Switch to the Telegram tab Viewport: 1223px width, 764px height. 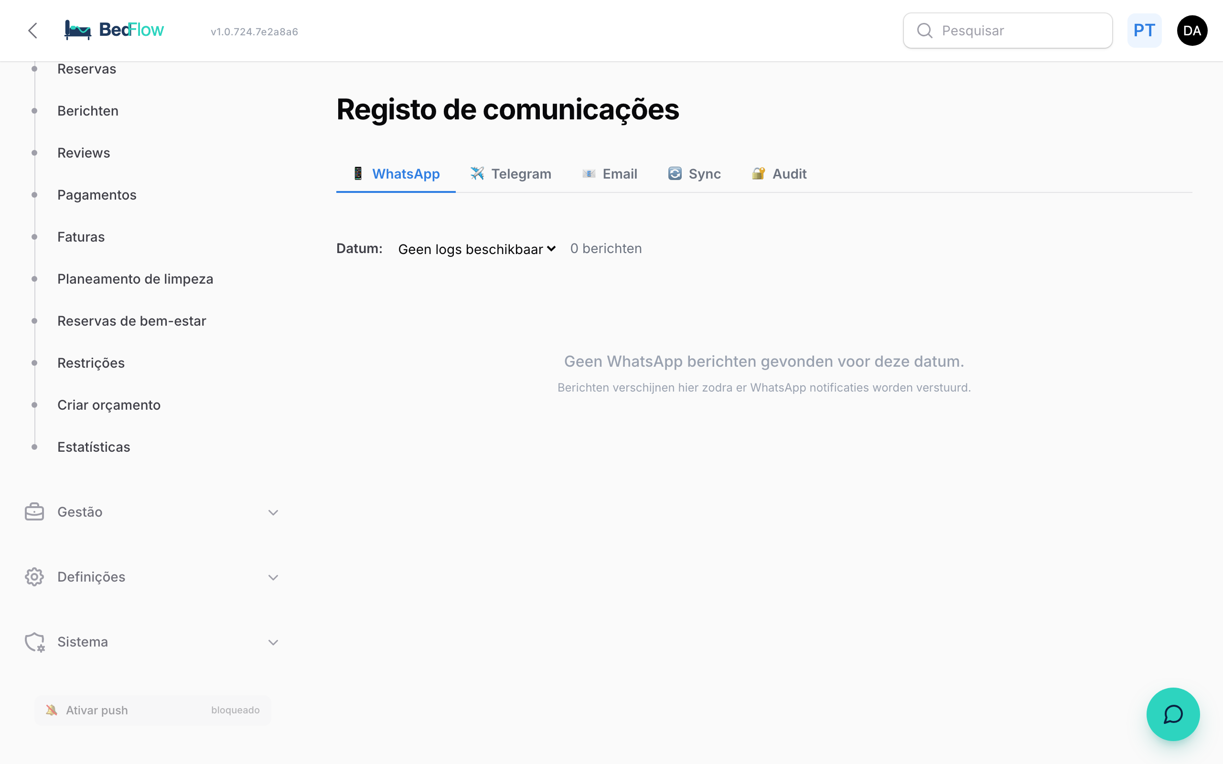[510, 174]
